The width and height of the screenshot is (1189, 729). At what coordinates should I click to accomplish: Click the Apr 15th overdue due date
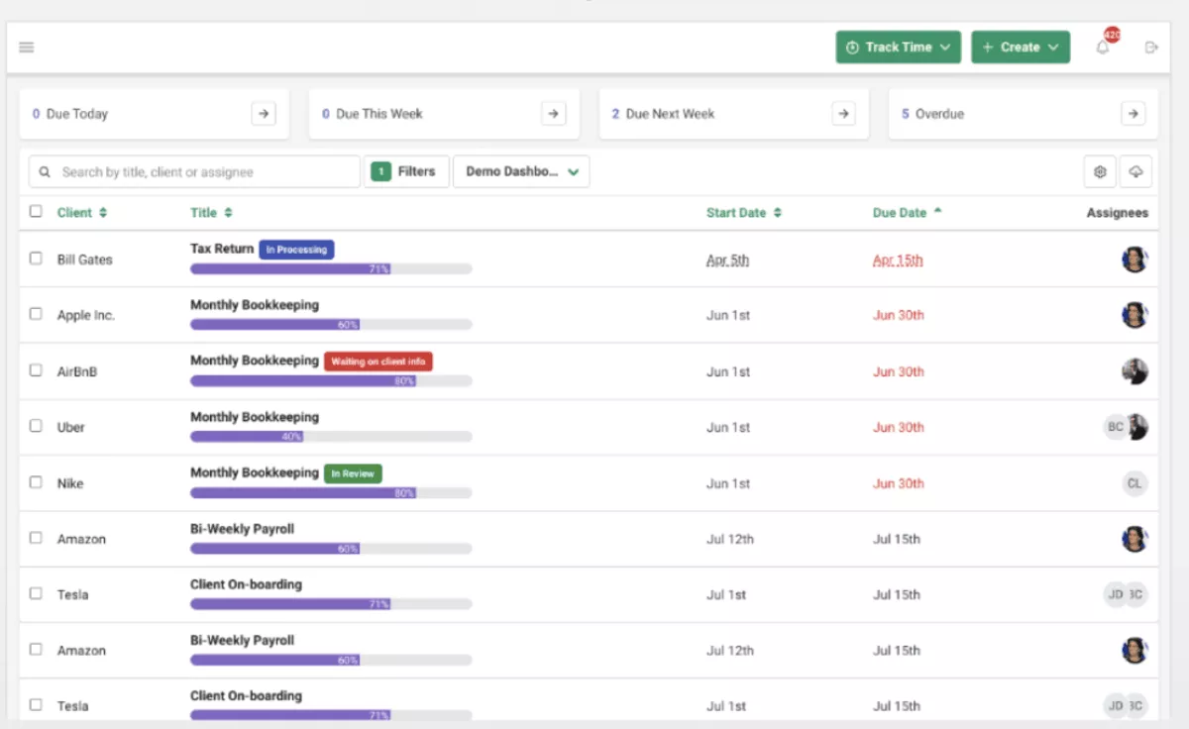click(898, 260)
